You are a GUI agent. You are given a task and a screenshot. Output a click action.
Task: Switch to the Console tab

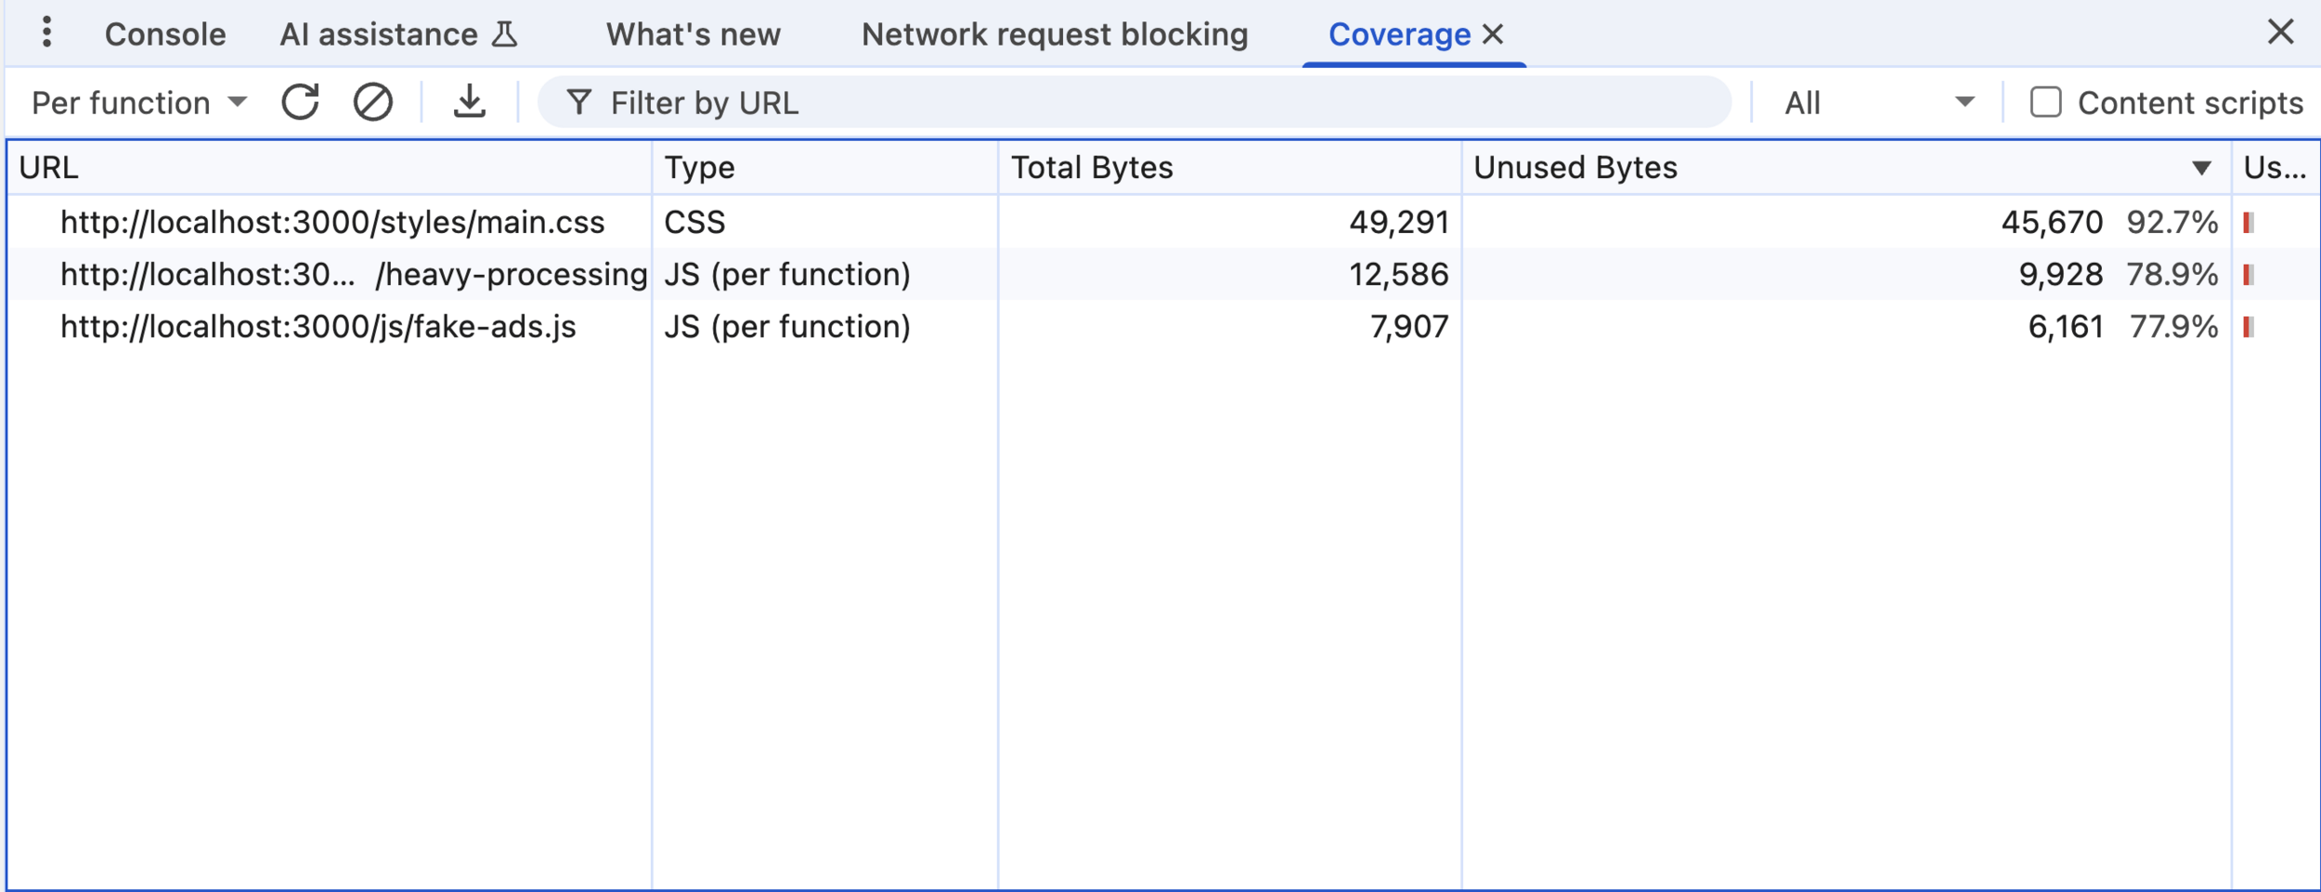[x=165, y=34]
